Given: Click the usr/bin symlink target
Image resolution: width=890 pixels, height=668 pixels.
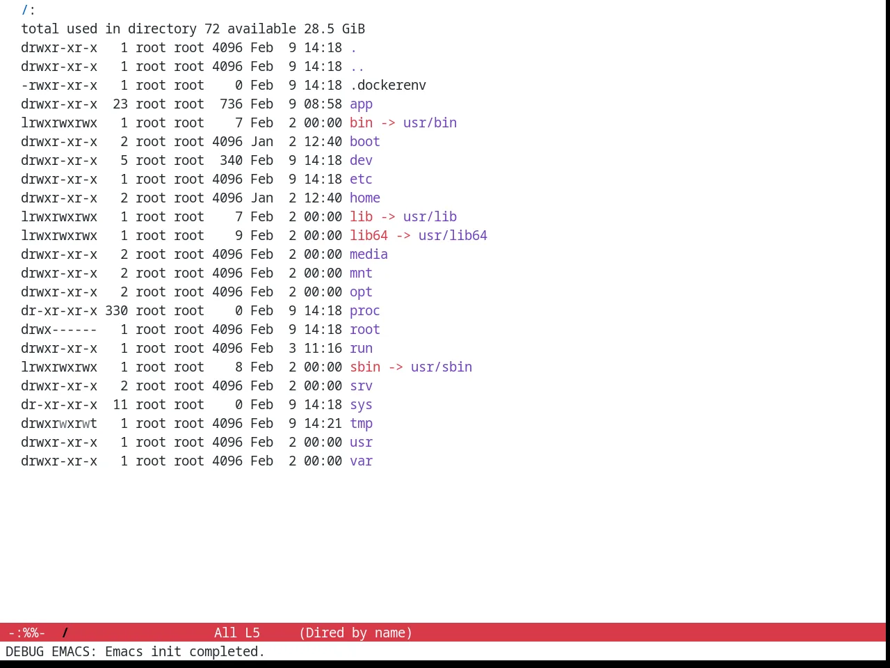Looking at the screenshot, I should coord(430,123).
